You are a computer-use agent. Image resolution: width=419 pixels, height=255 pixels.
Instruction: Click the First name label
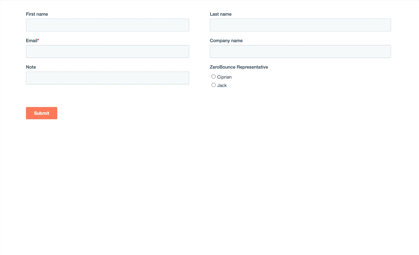tap(37, 14)
